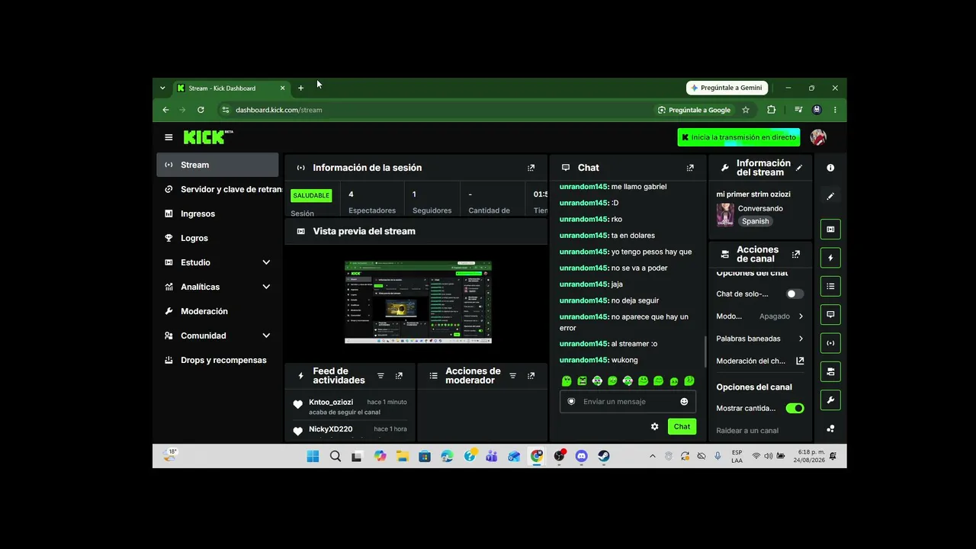Image resolution: width=976 pixels, height=549 pixels.
Task: Open the Windows Start menu
Action: [x=313, y=456]
